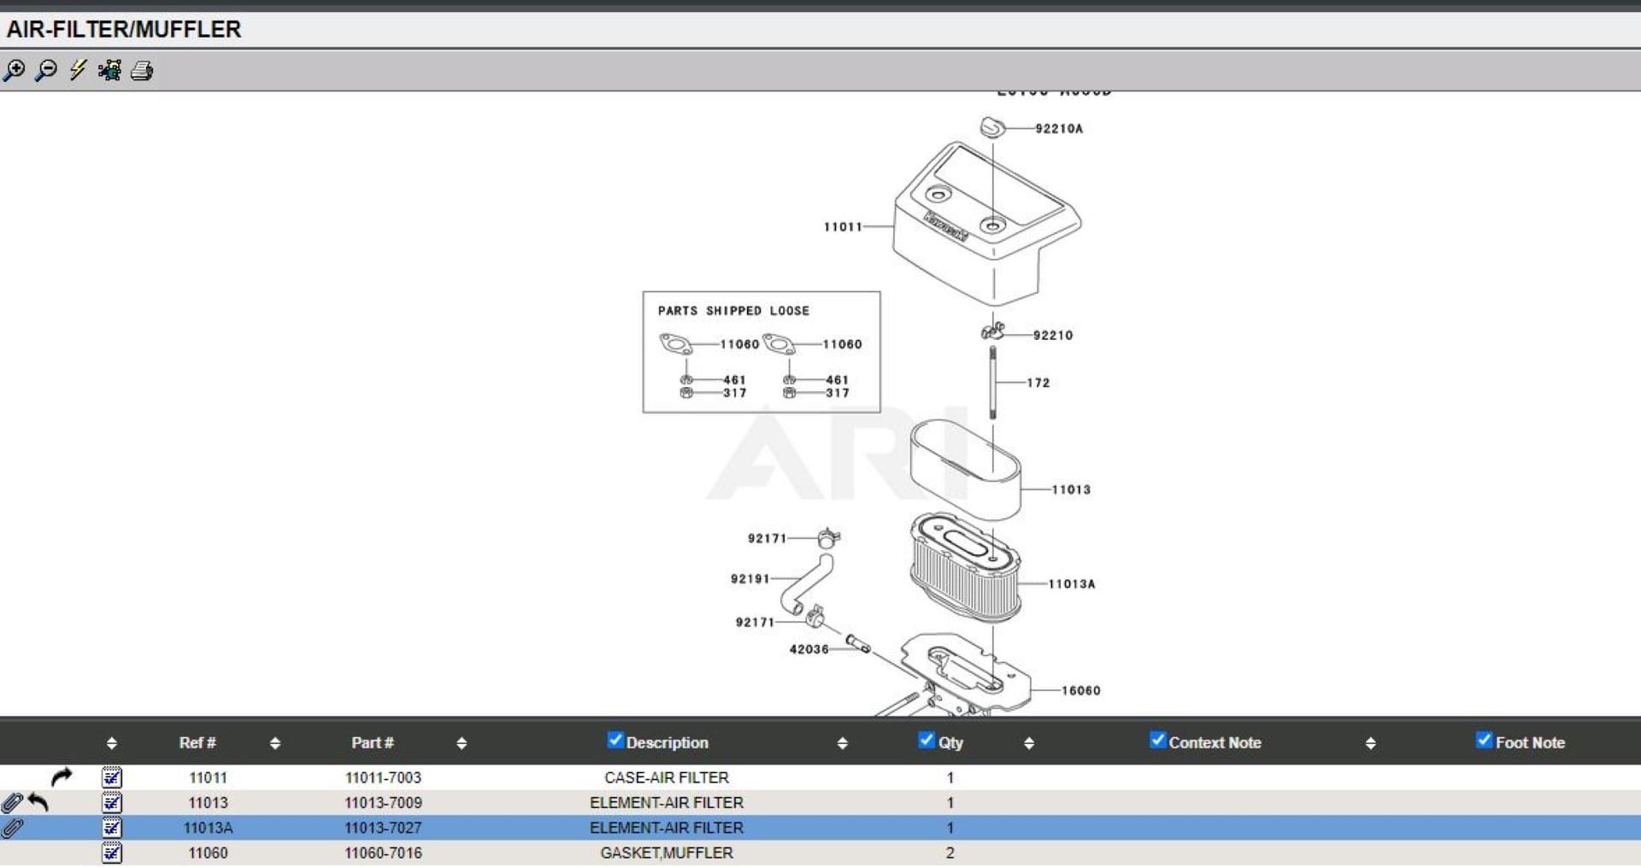Viewport: 1641px width, 867px height.
Task: Click the zoom in magnifier icon
Action: tap(15, 70)
